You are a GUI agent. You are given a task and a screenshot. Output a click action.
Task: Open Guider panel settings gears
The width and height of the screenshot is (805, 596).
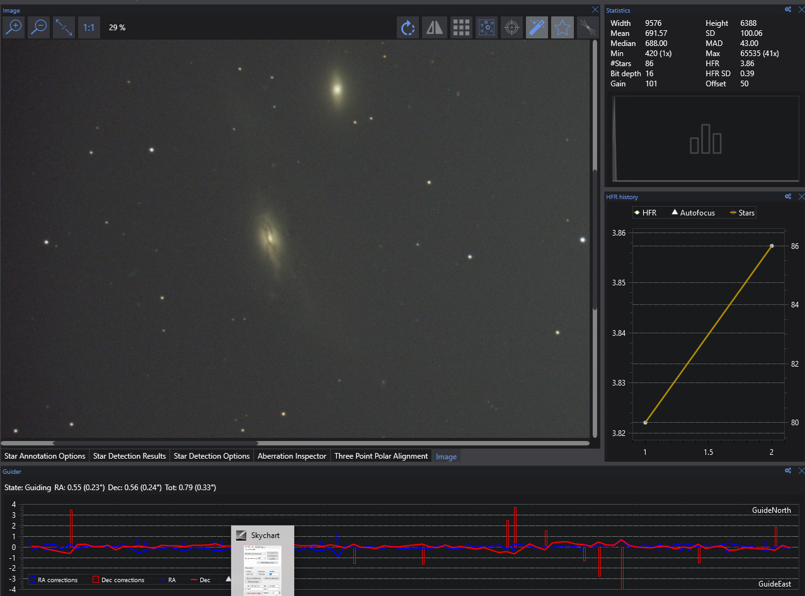[787, 471]
